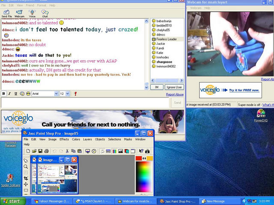Open the Friend menu in chat window

tap(30, 6)
